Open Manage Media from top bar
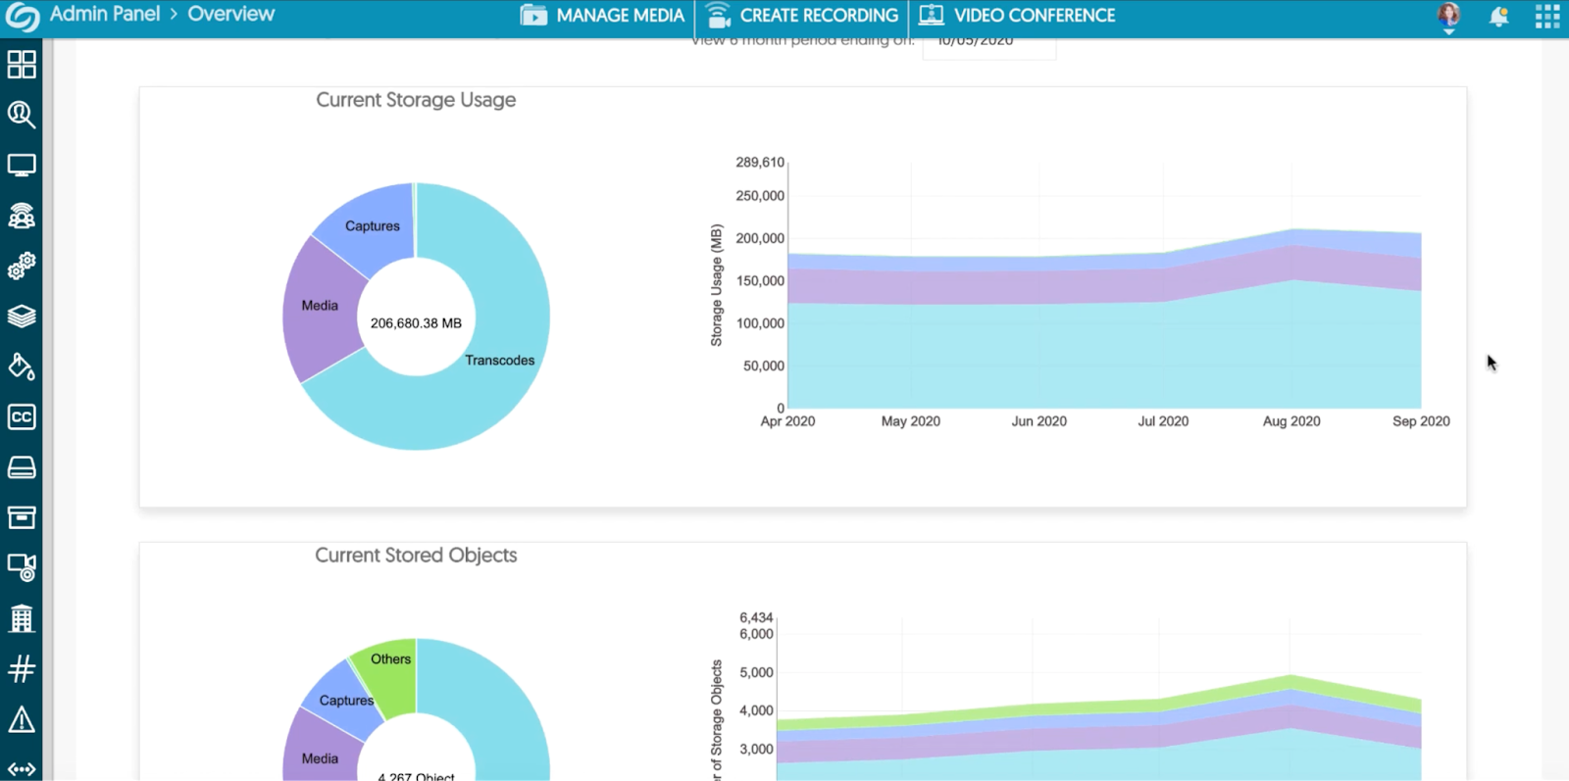1569x781 pixels. click(602, 16)
